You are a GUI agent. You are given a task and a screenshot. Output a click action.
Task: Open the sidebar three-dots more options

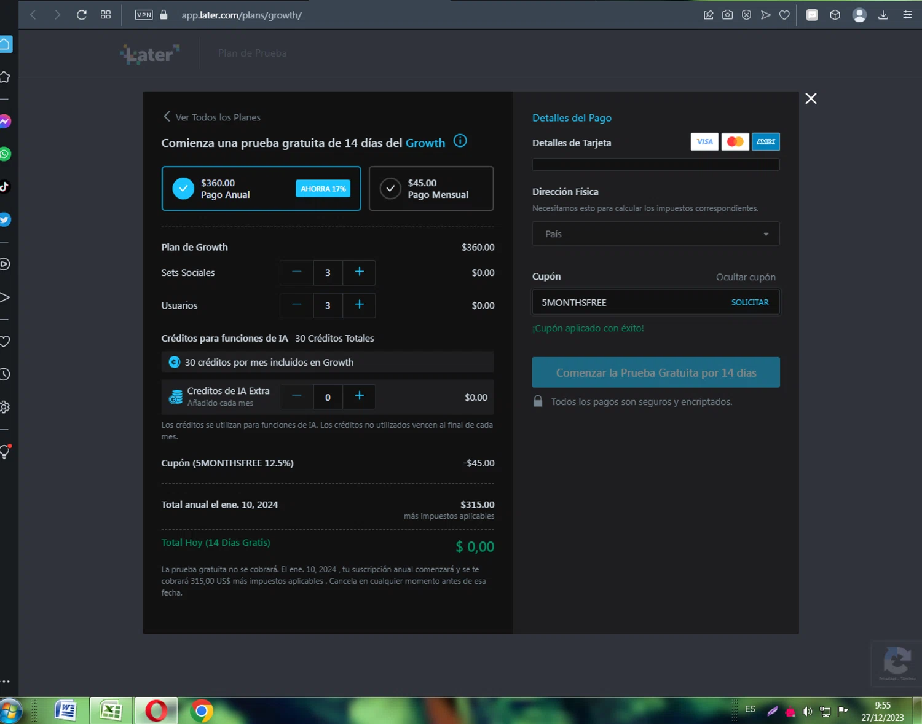click(x=6, y=682)
